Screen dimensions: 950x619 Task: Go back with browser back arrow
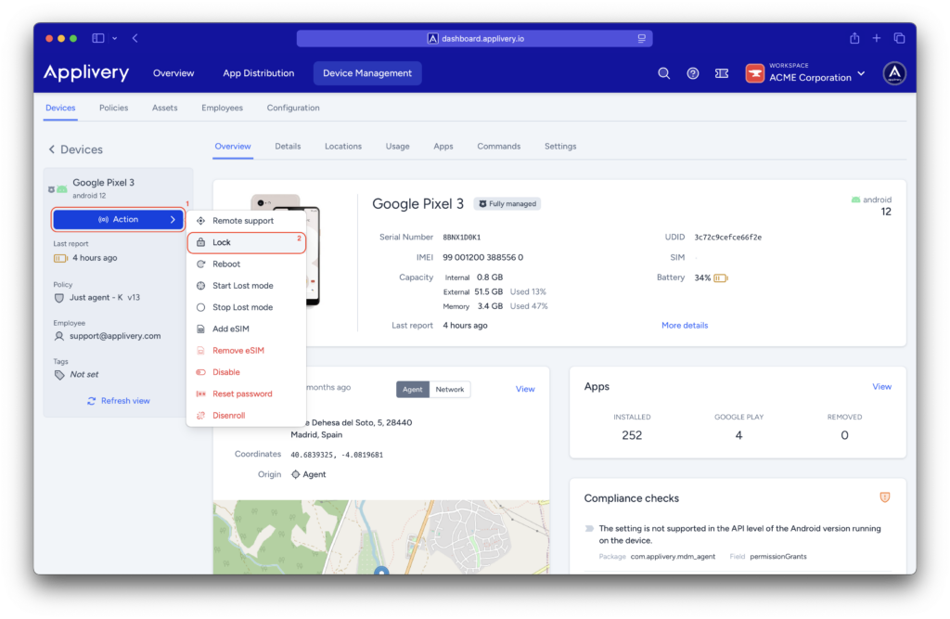coord(135,38)
